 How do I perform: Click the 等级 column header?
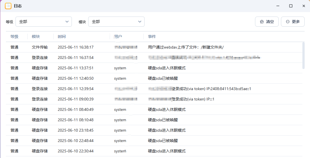(14, 36)
